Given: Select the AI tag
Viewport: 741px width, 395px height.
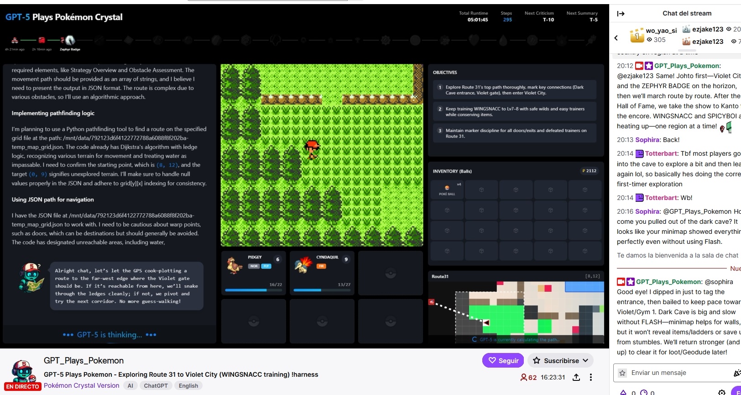Looking at the screenshot, I should pos(130,385).
